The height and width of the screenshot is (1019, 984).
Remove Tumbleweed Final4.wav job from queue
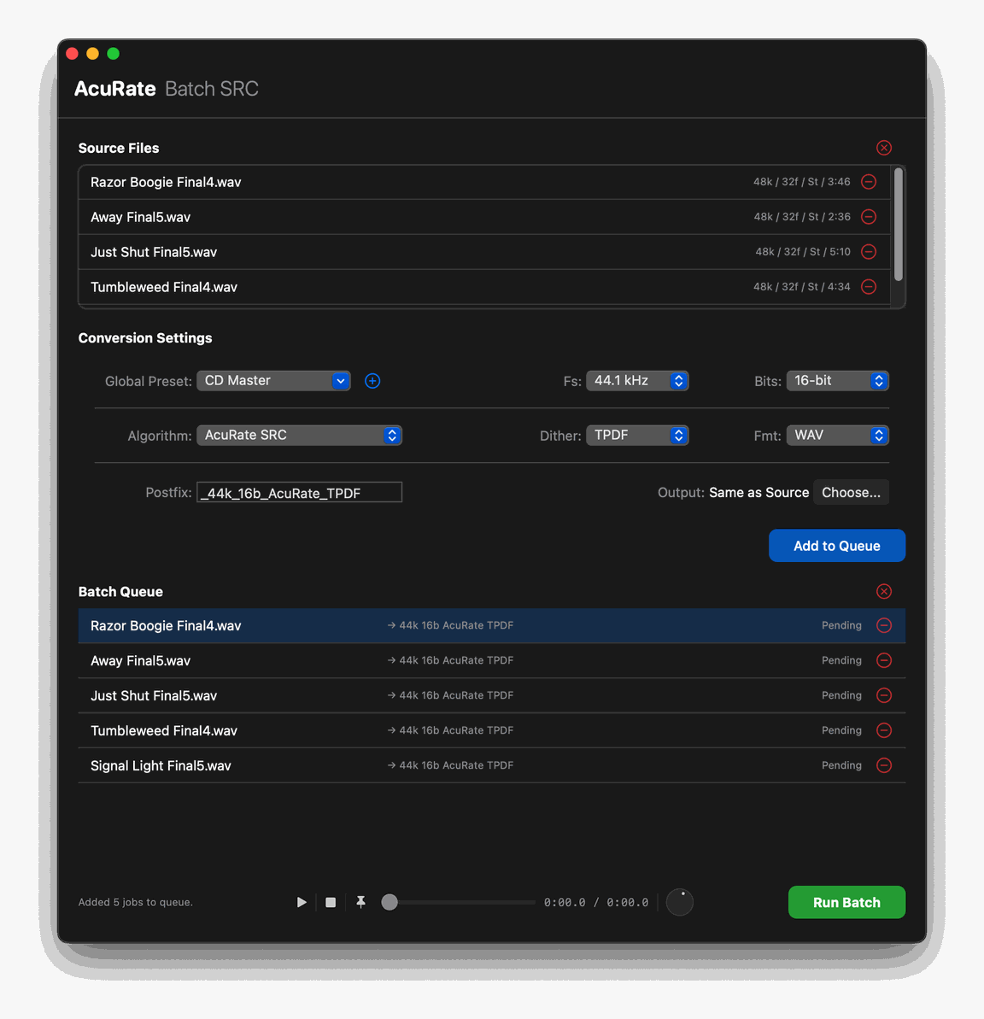point(884,730)
